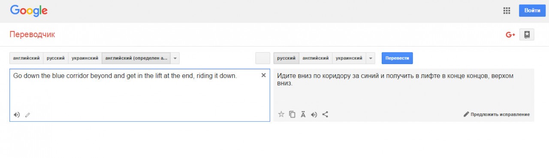
Task: Click the Russian translated text
Action: click(x=395, y=79)
